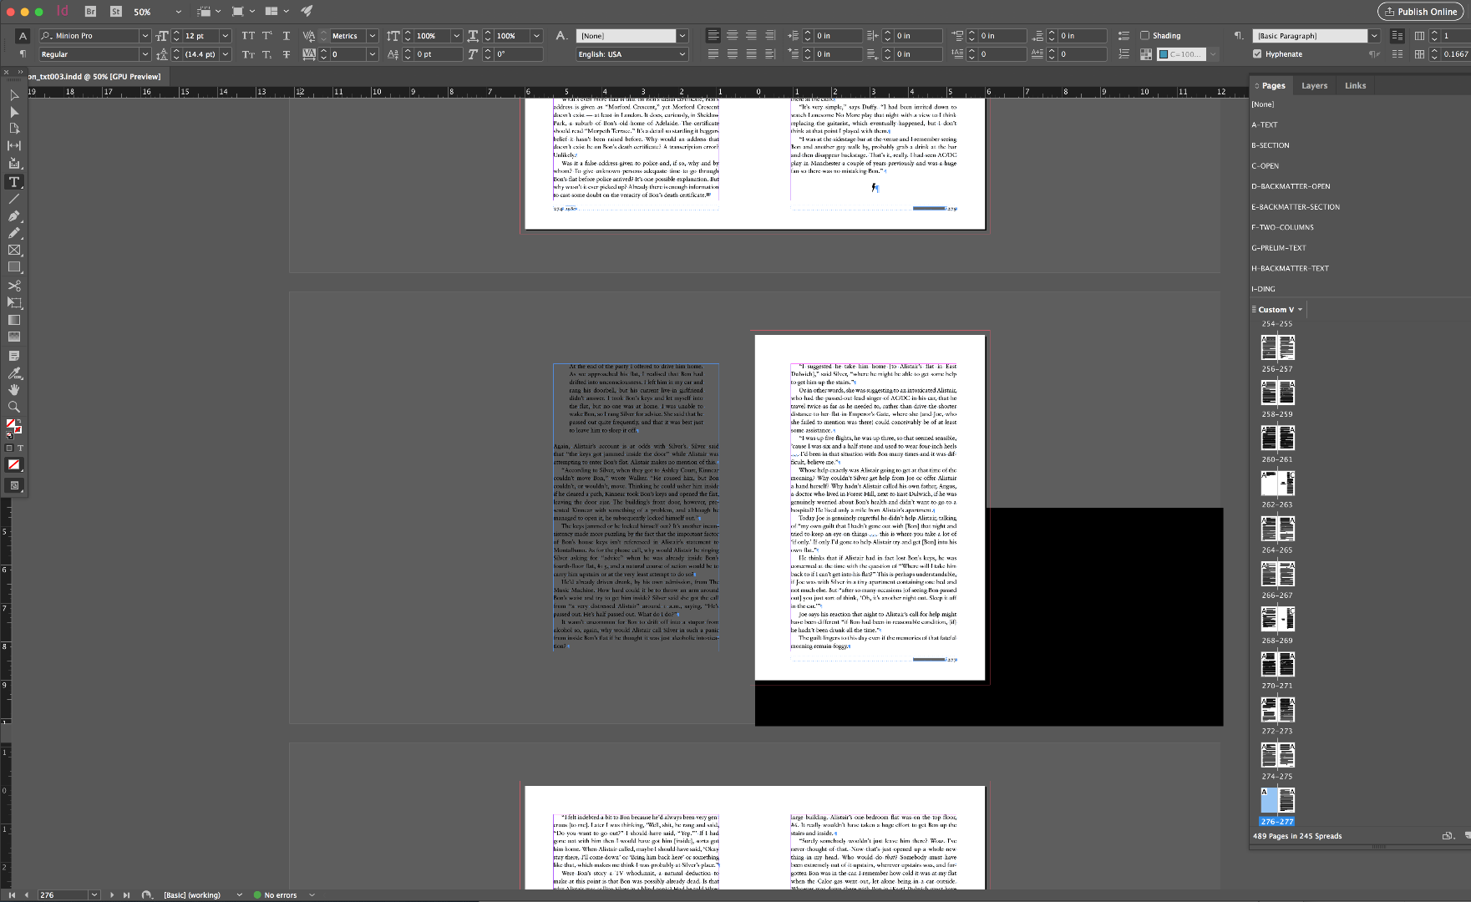Image resolution: width=1471 pixels, height=902 pixels.
Task: Select the Scissors tool
Action: pos(14,286)
